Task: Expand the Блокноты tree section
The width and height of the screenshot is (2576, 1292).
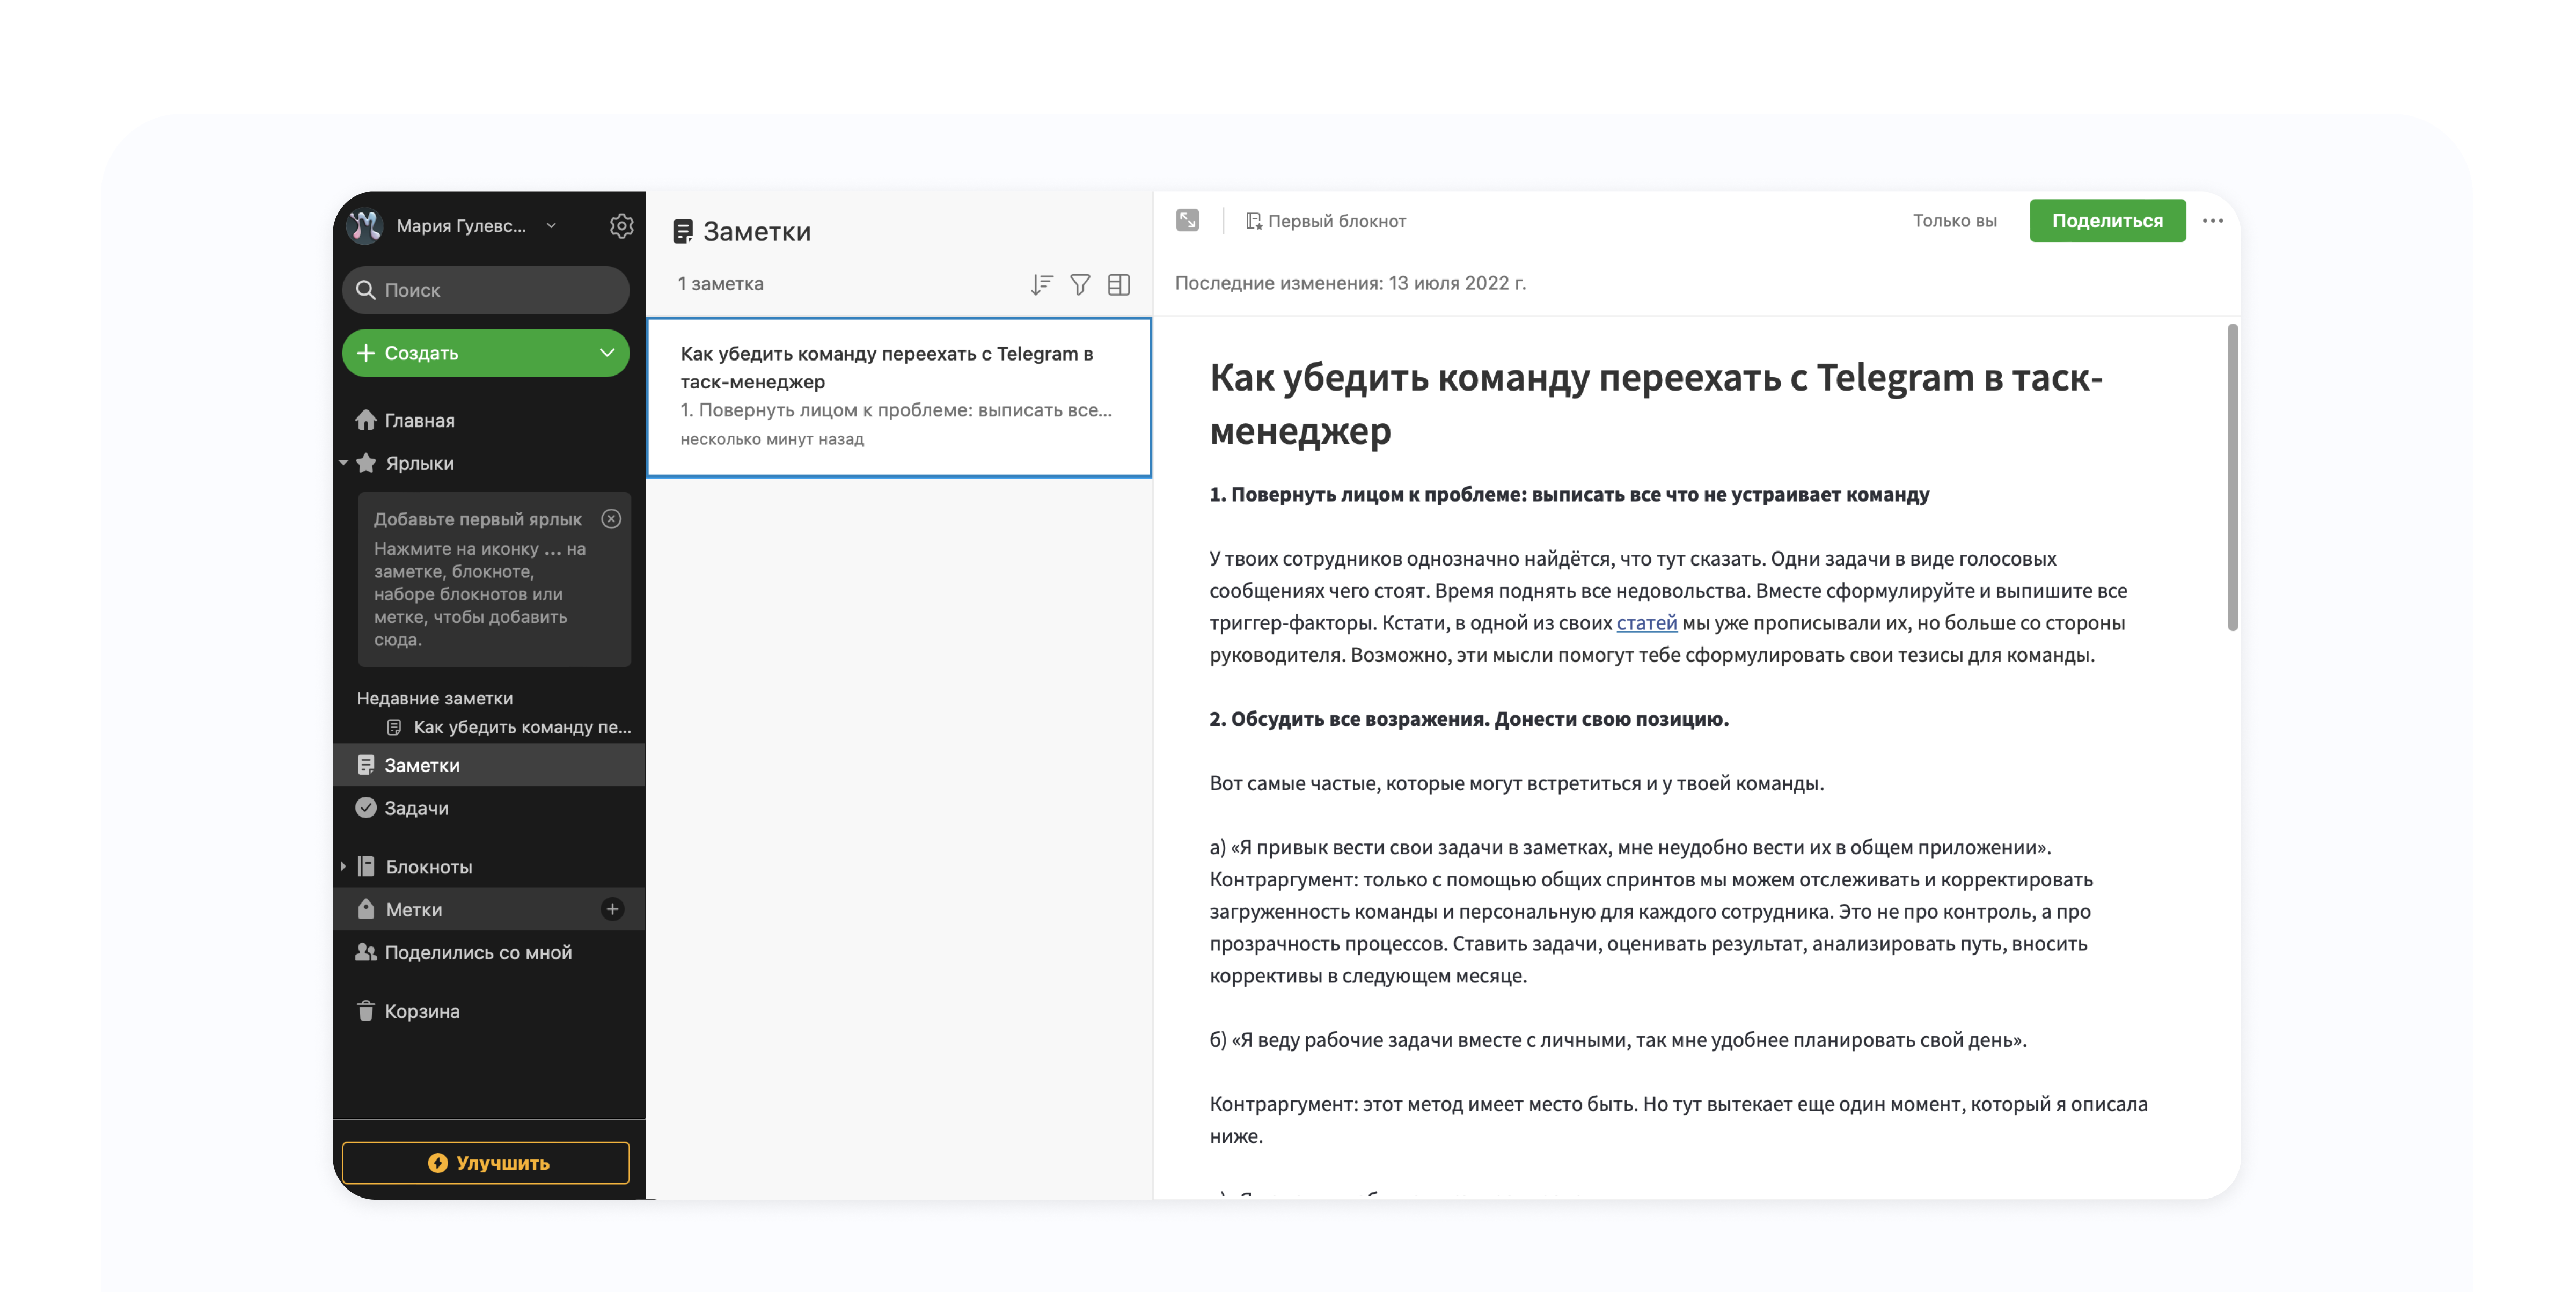Action: [x=343, y=866]
